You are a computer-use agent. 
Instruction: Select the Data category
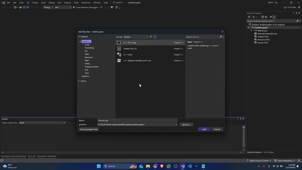click(87, 54)
